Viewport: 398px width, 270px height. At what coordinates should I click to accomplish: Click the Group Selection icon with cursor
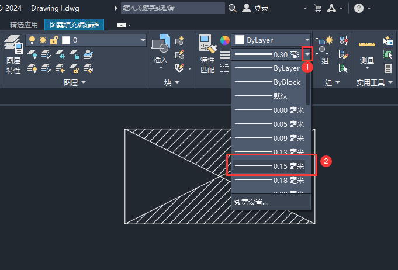(344, 68)
